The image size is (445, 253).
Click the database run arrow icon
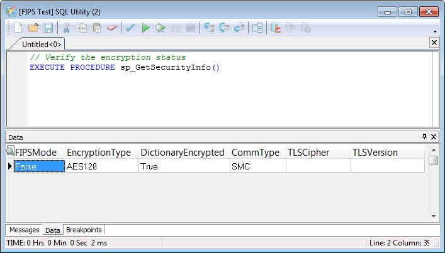(275, 28)
